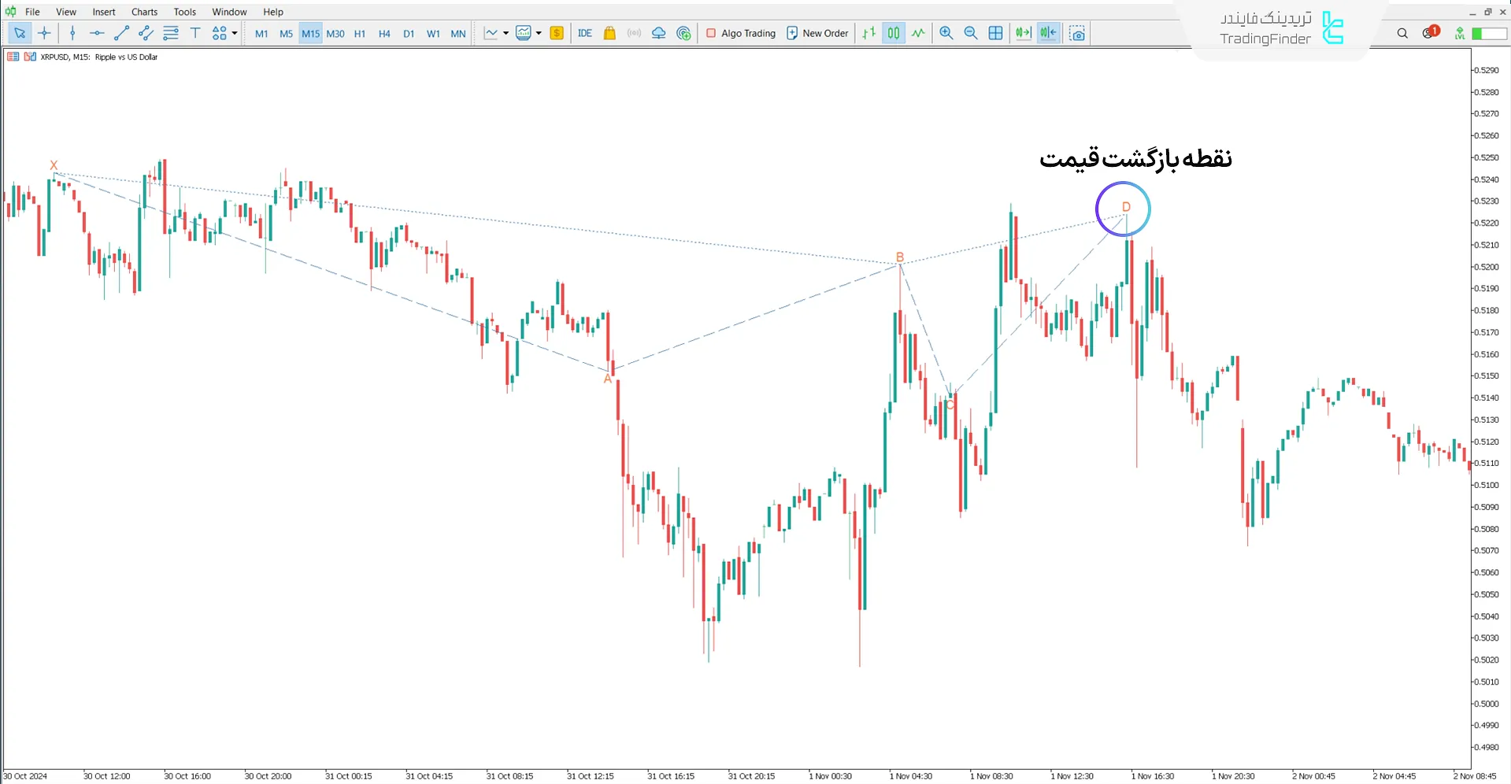Pick the trendline drawing tool

121,33
